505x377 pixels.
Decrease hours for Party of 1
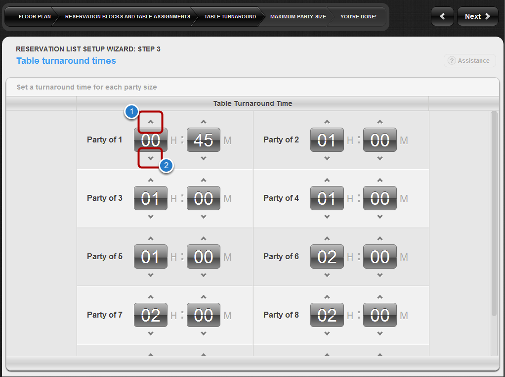click(x=151, y=158)
